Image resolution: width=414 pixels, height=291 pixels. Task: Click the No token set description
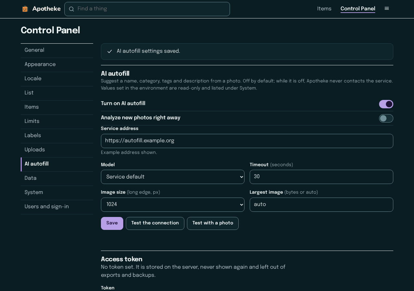(x=193, y=271)
